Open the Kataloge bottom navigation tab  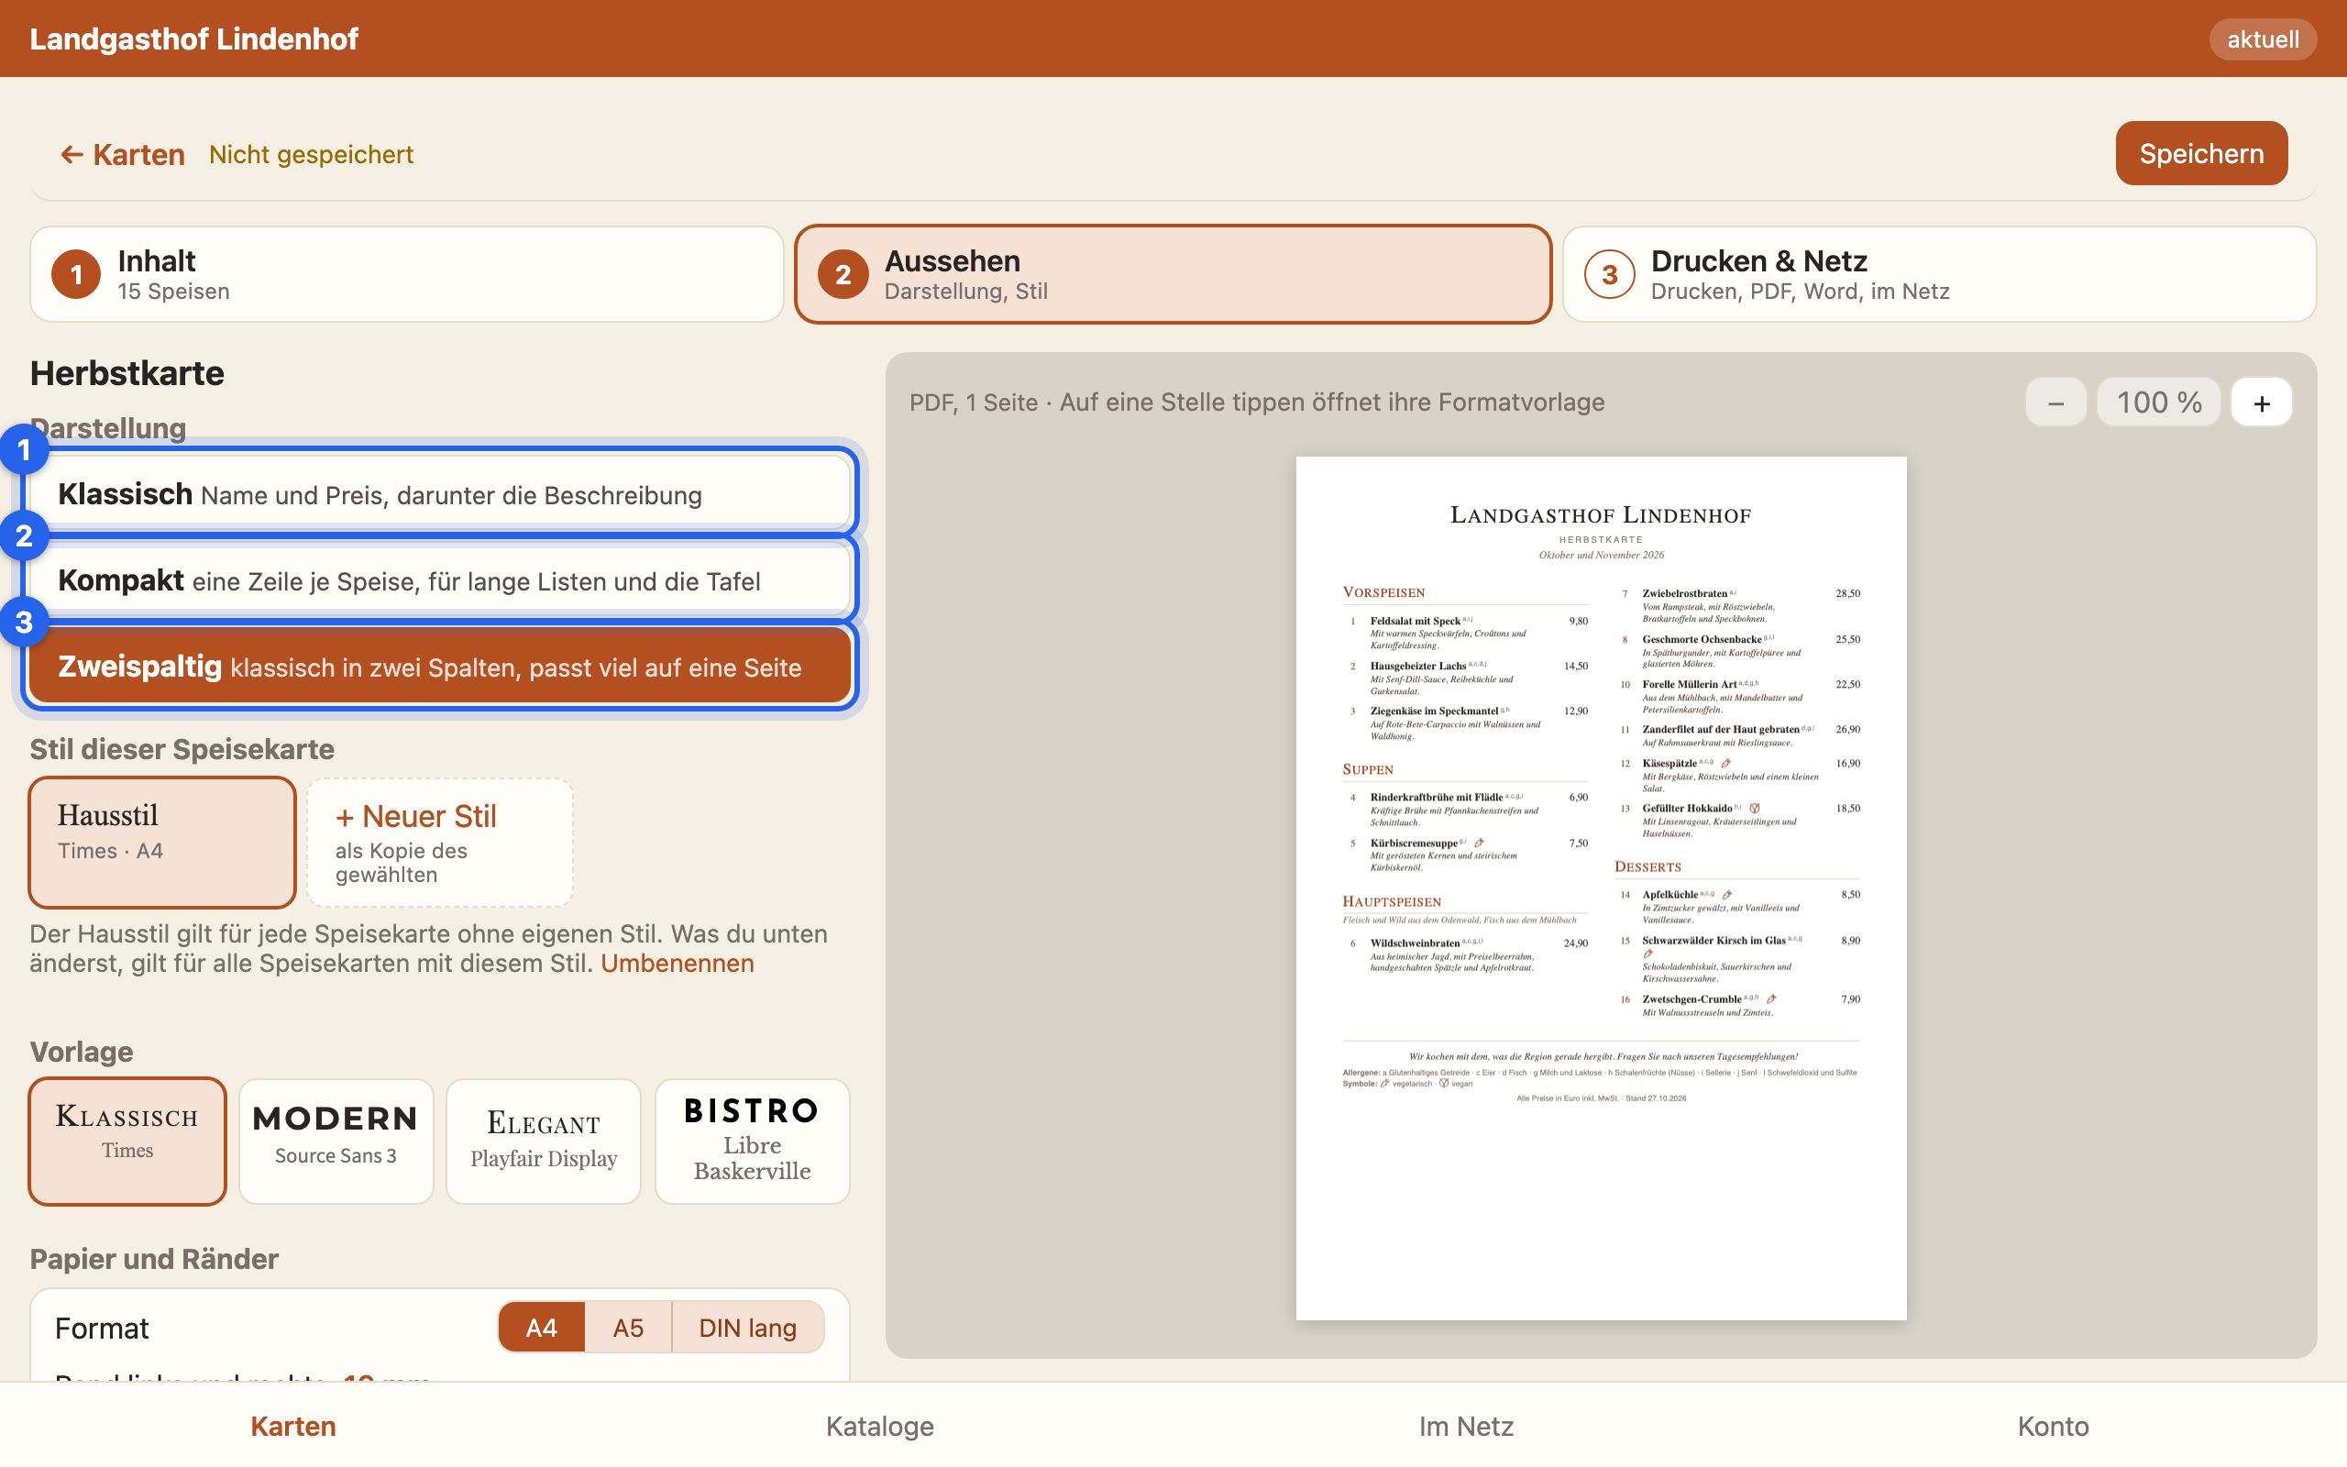879,1427
